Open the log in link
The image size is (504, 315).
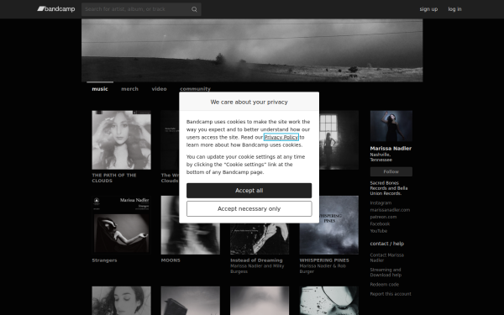coord(454,9)
